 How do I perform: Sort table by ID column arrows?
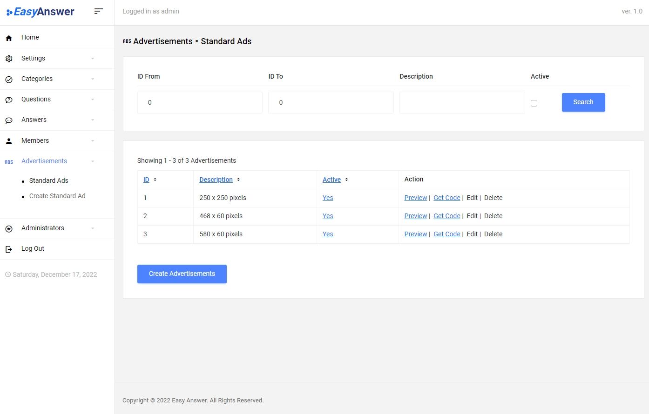pyautogui.click(x=155, y=180)
